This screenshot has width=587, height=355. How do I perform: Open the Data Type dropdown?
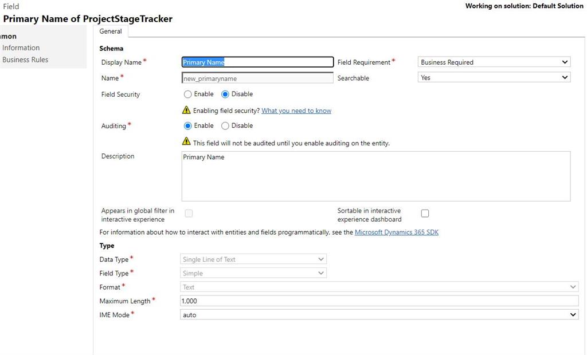(x=253, y=259)
